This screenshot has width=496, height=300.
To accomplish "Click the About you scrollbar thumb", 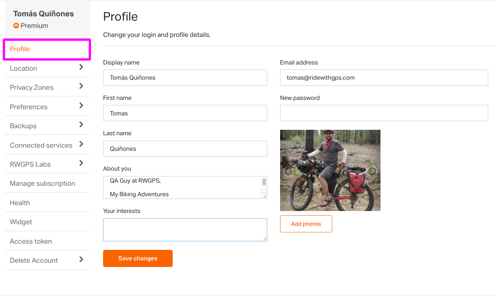I will point(264,181).
